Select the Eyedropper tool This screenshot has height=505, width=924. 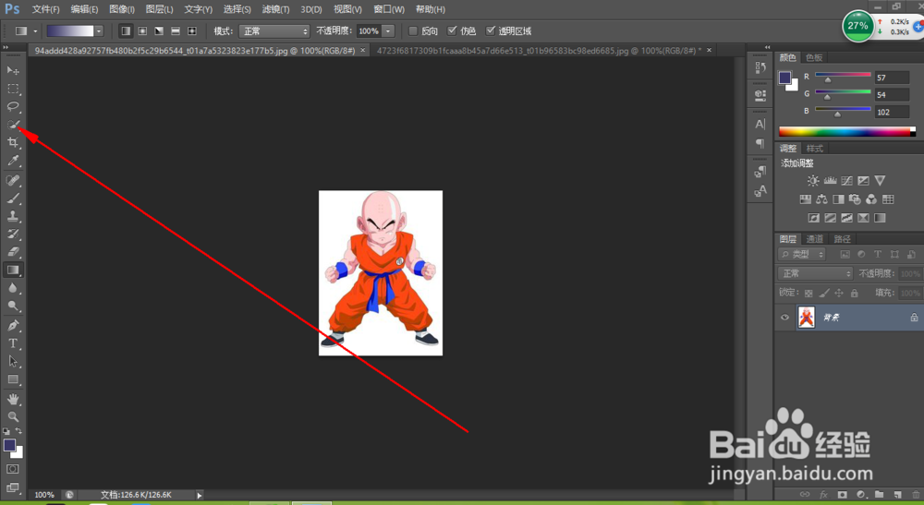tap(13, 161)
